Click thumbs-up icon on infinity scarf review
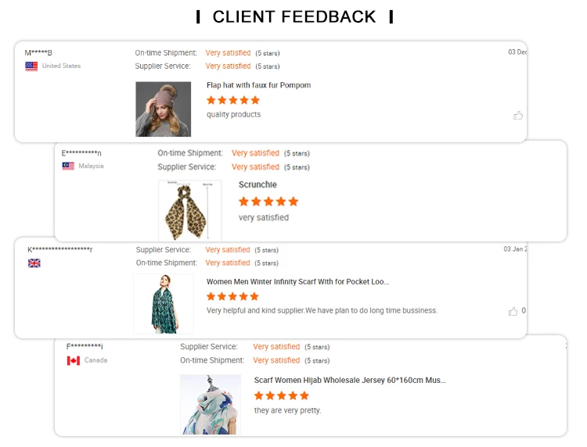The height and width of the screenshot is (447, 587). tap(513, 311)
